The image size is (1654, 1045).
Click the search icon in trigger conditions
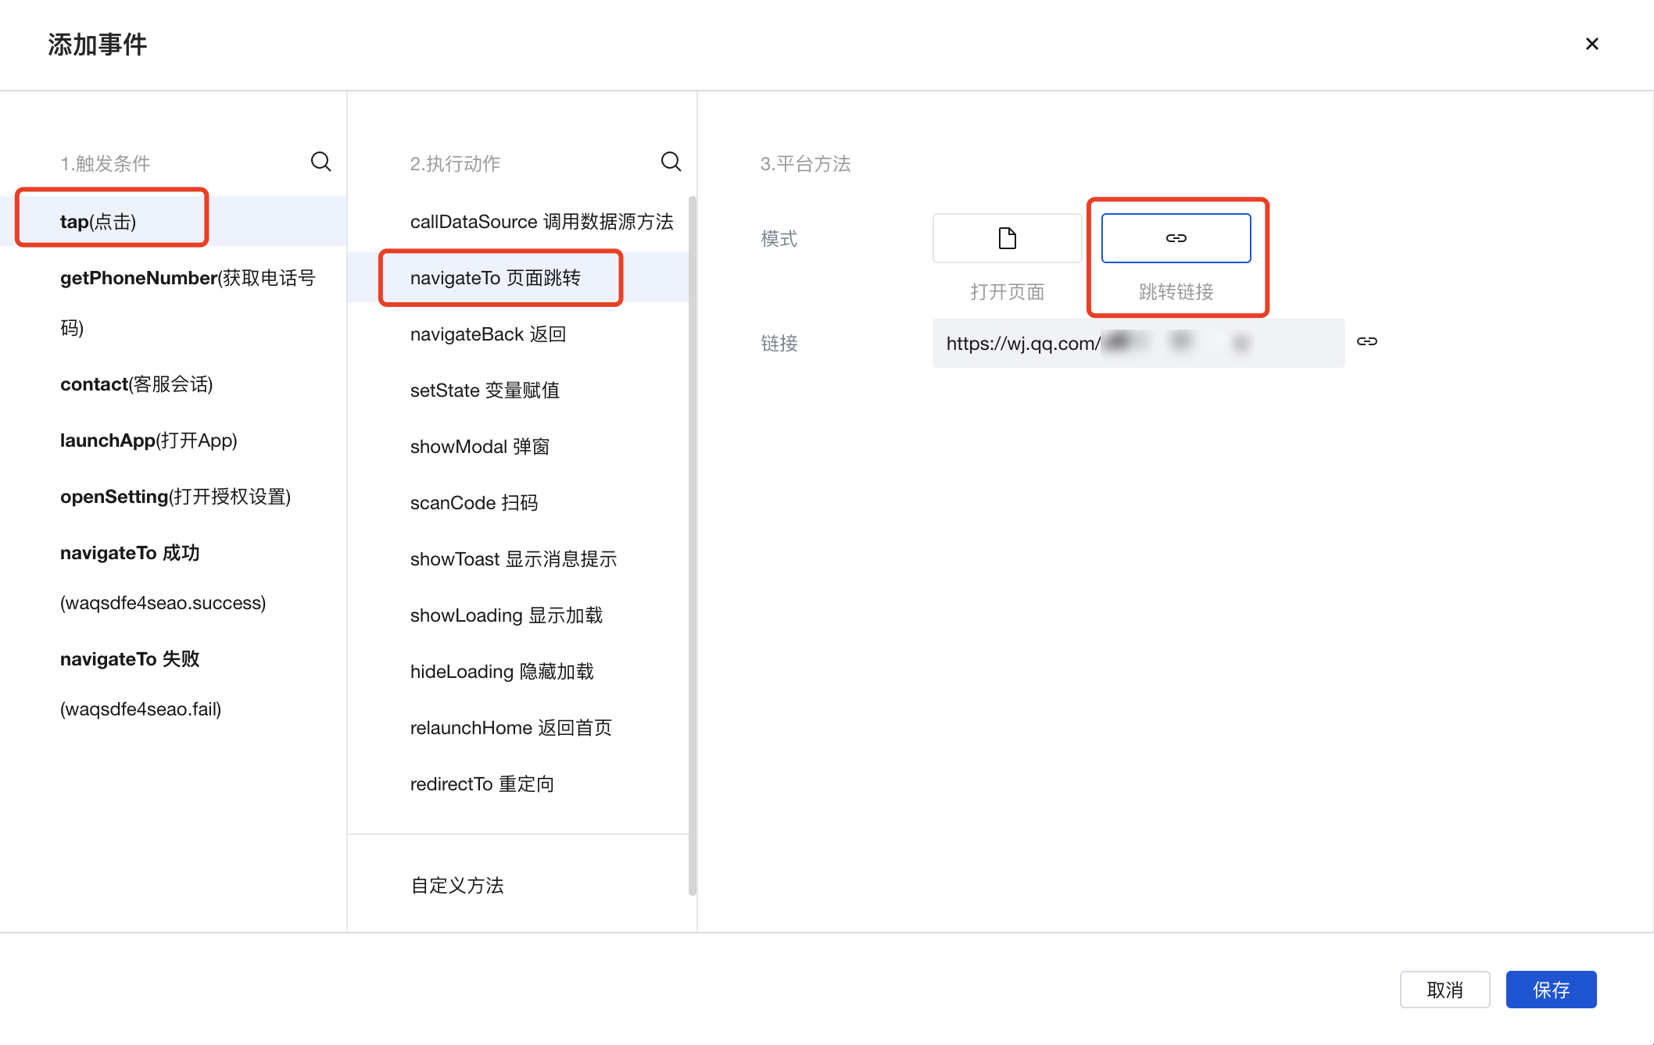pos(320,162)
